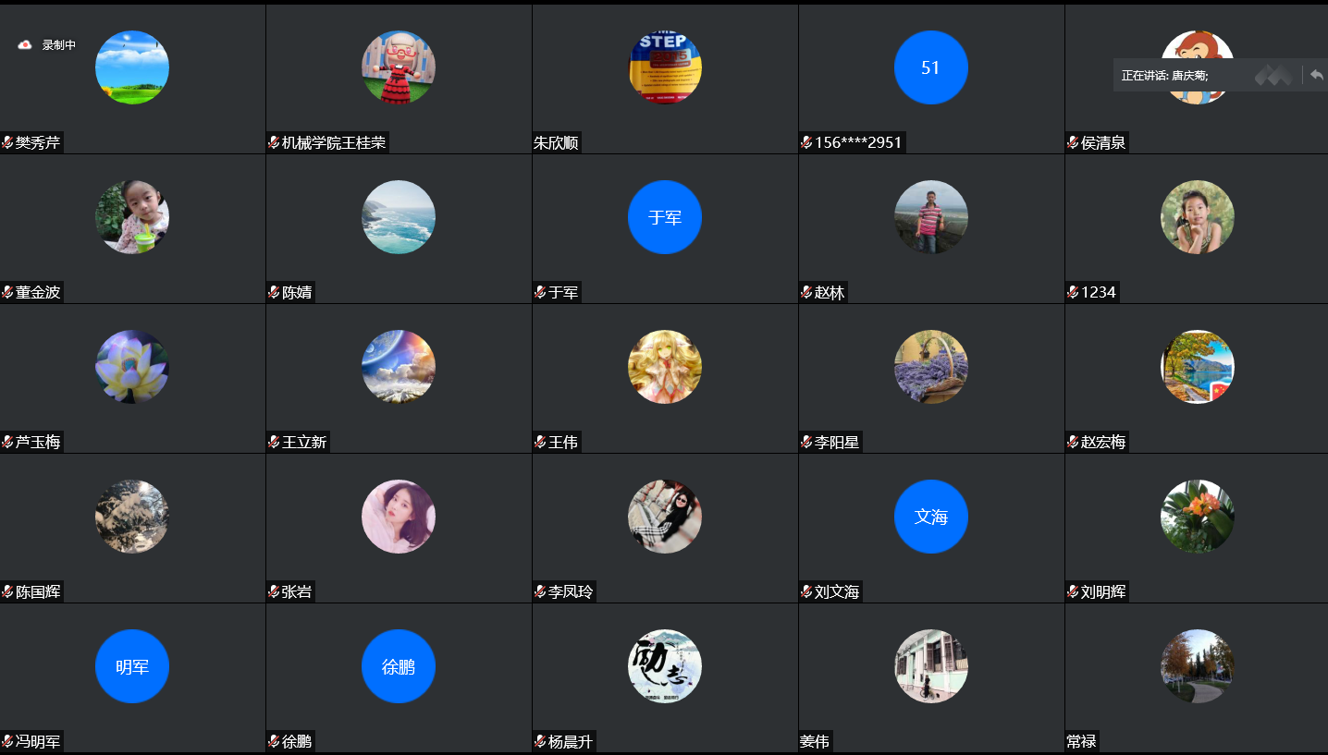Click the 录制中 recording status text

[59, 45]
